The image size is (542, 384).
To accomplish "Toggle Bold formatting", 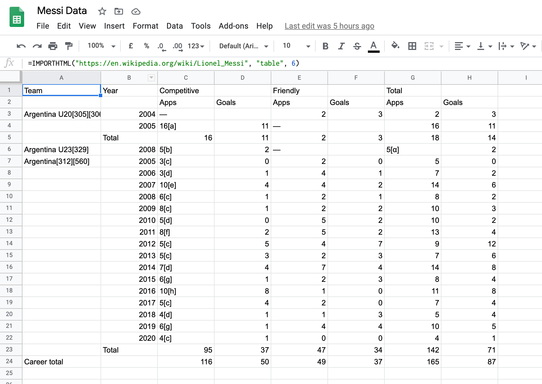I will coord(325,46).
